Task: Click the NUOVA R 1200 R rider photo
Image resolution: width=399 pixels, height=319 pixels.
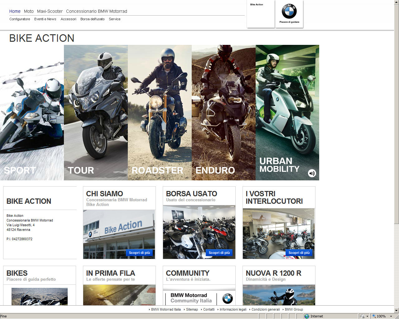Action: pos(279,295)
